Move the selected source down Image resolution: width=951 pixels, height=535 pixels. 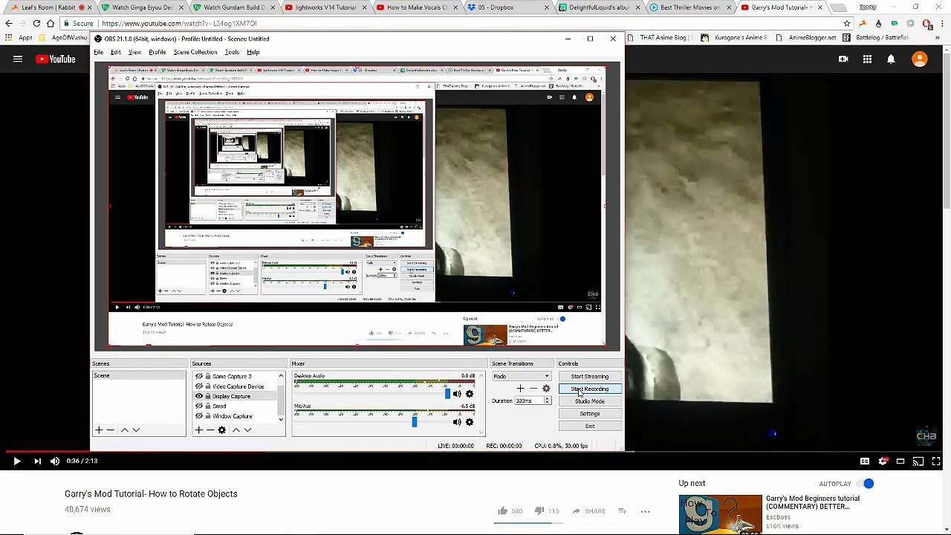coord(247,430)
